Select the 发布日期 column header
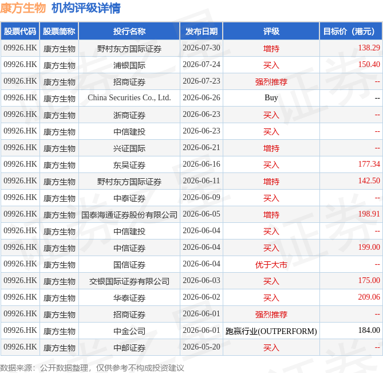383x373 pixels. point(202,31)
